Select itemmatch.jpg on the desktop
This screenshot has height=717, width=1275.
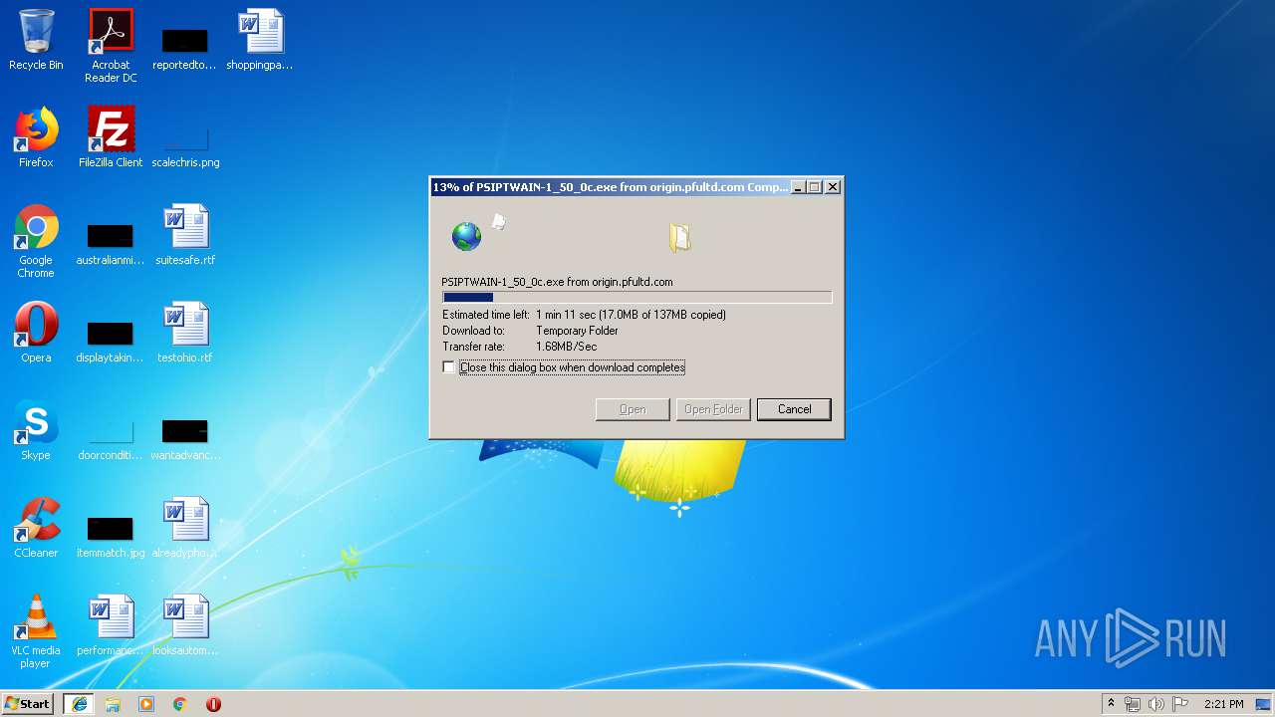click(x=110, y=535)
